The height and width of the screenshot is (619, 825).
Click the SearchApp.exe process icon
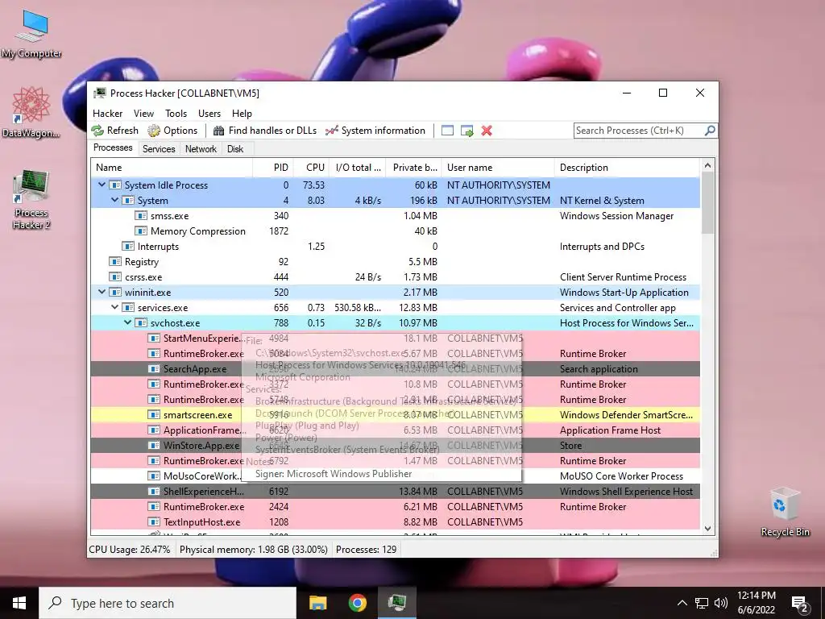point(154,368)
